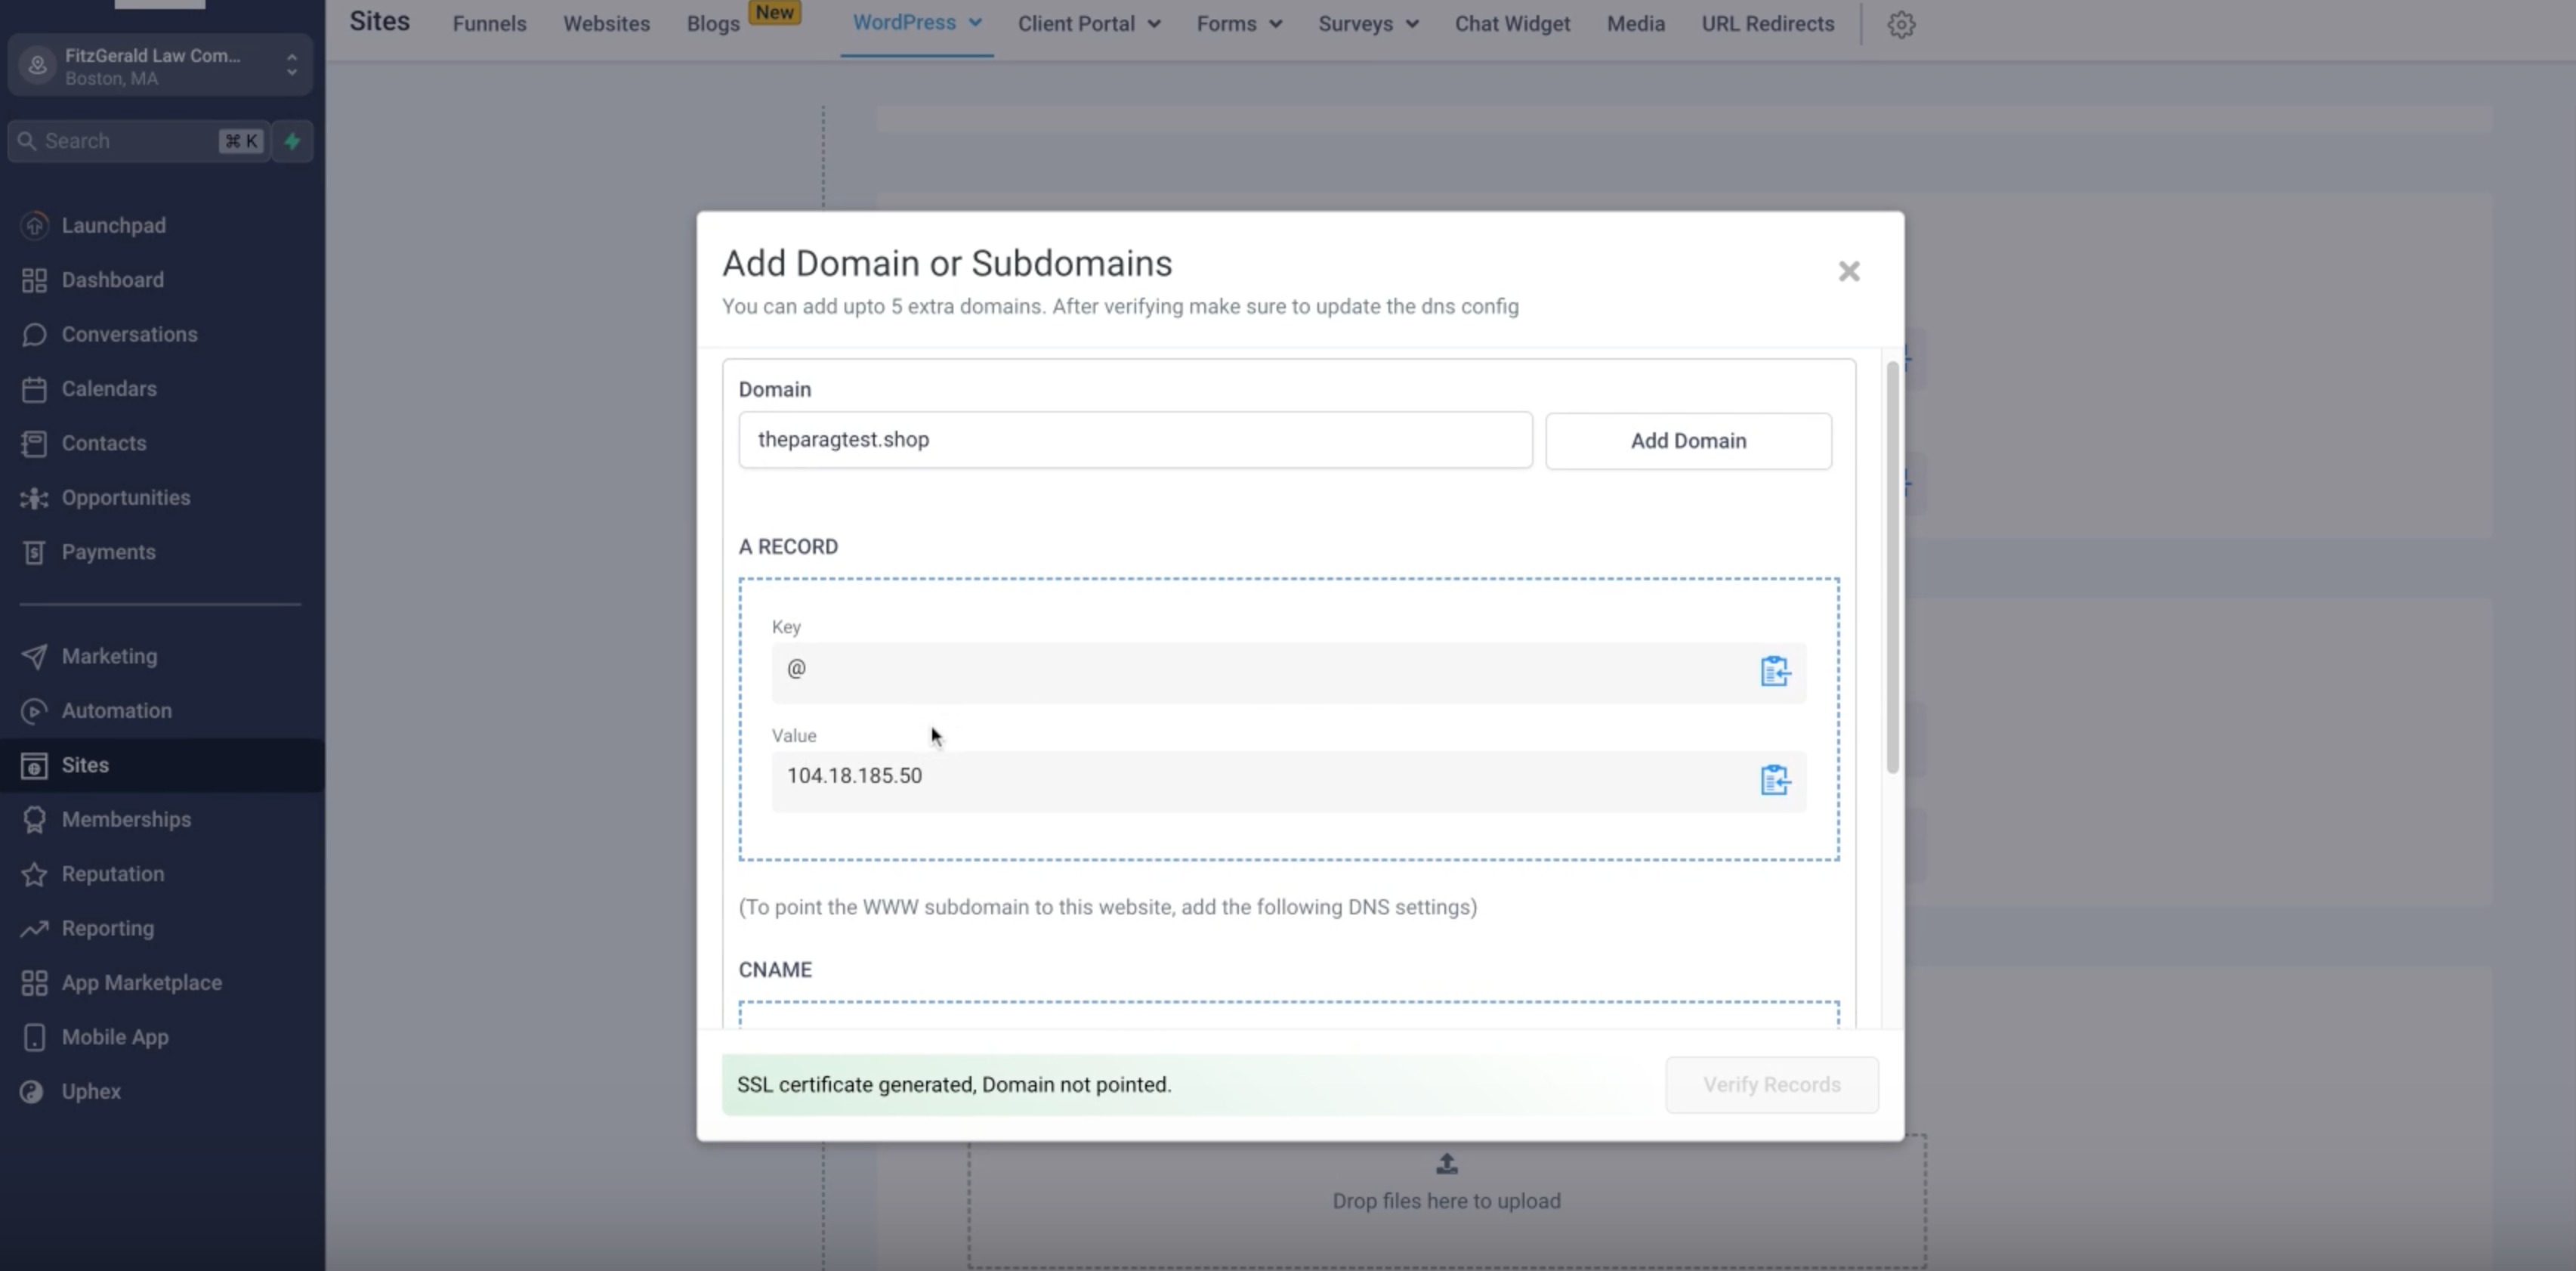This screenshot has width=2576, height=1271.
Task: Open the Chat Widget tab
Action: 1512,24
